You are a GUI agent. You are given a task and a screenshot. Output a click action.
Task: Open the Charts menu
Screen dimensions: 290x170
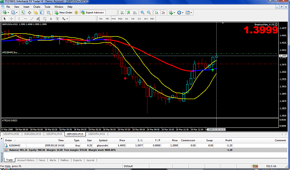point(37,7)
